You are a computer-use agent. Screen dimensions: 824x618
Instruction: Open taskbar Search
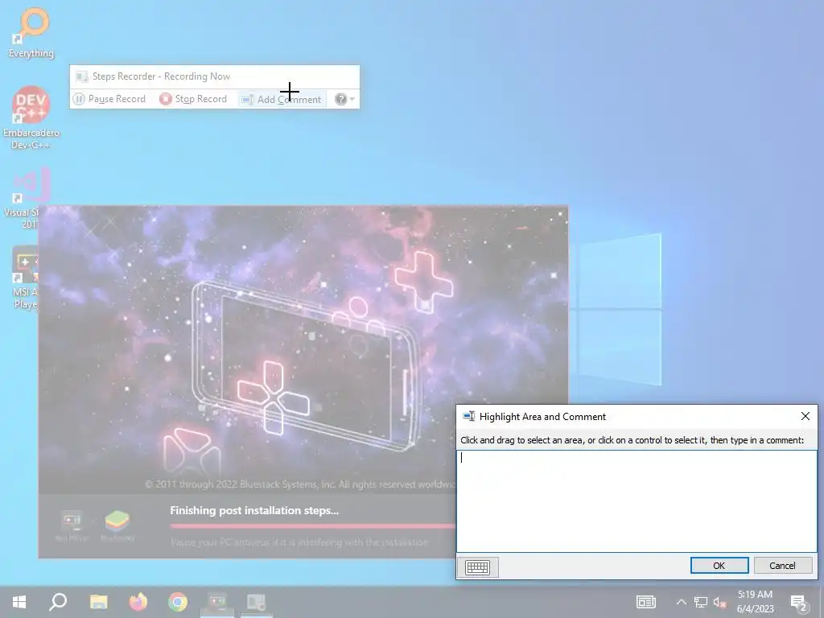click(x=58, y=602)
